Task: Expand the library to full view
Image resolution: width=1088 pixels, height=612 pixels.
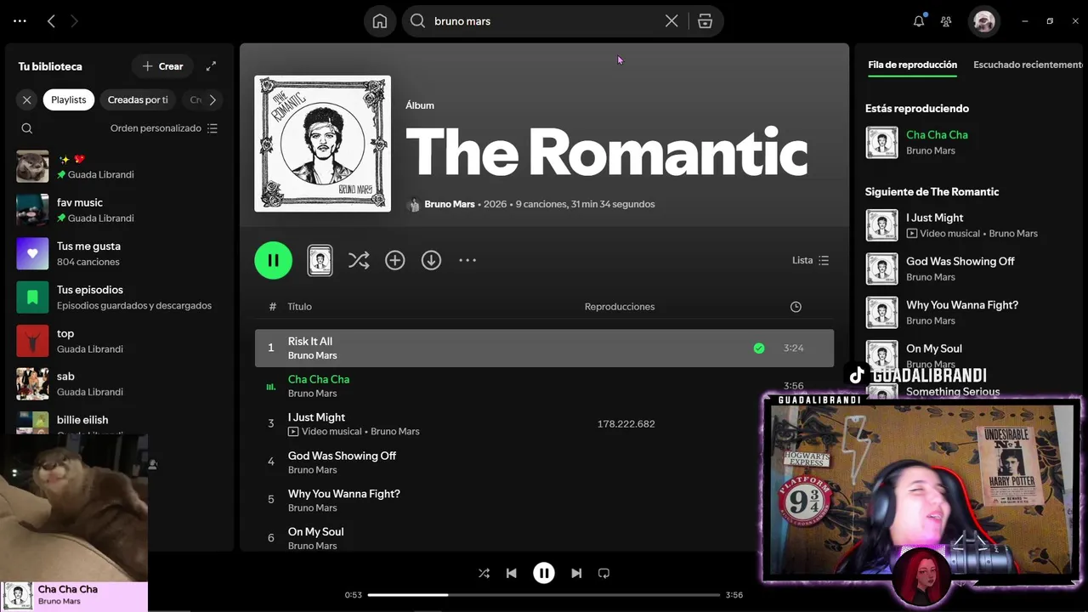Action: pos(212,66)
